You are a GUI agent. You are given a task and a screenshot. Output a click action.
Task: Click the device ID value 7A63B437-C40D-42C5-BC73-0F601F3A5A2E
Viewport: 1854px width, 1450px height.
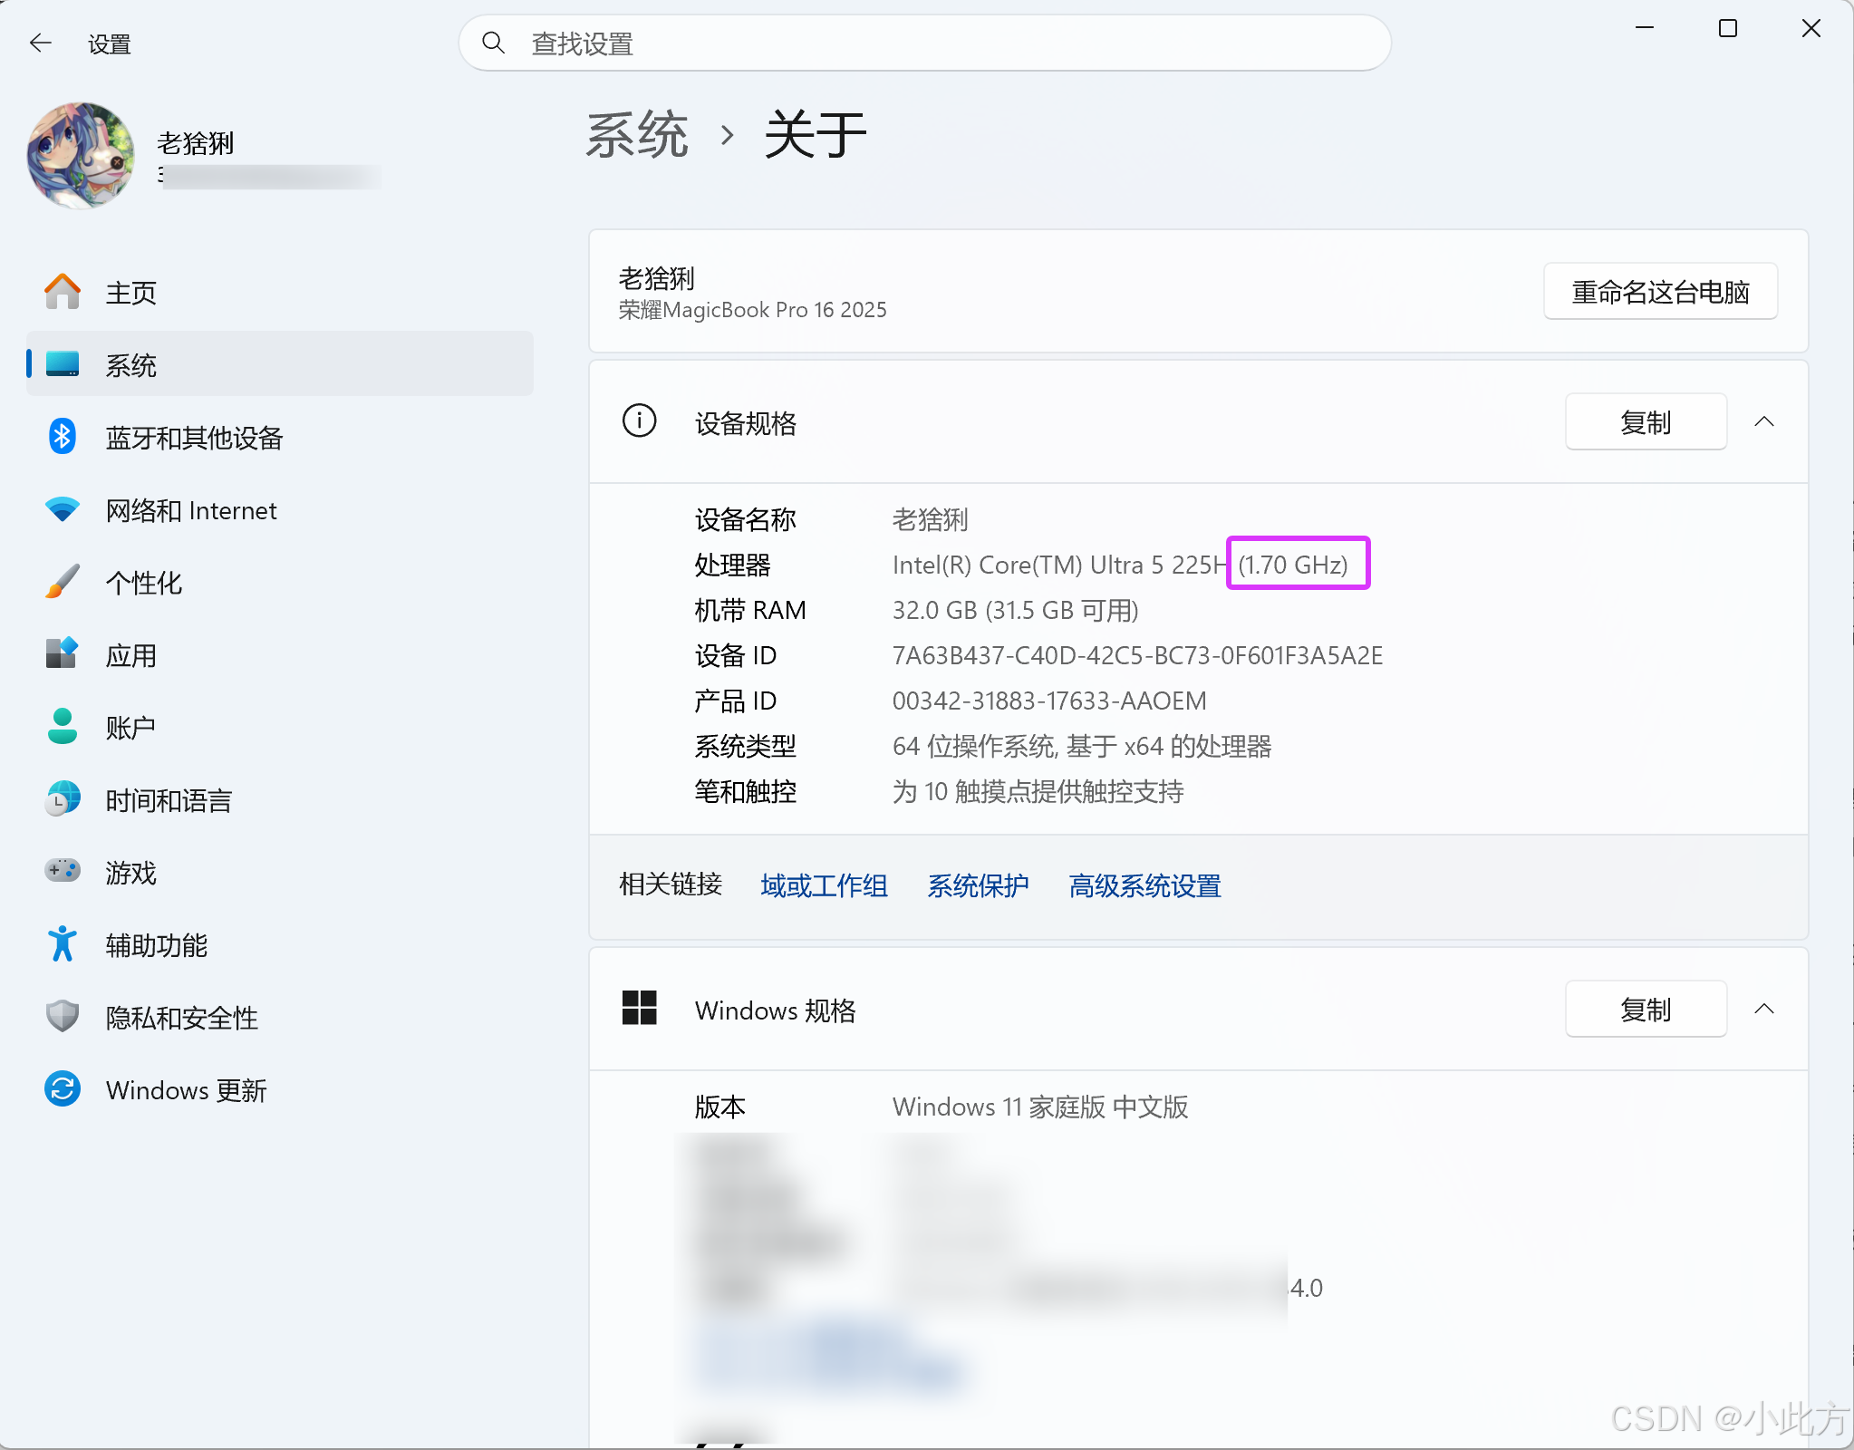pyautogui.click(x=1137, y=655)
